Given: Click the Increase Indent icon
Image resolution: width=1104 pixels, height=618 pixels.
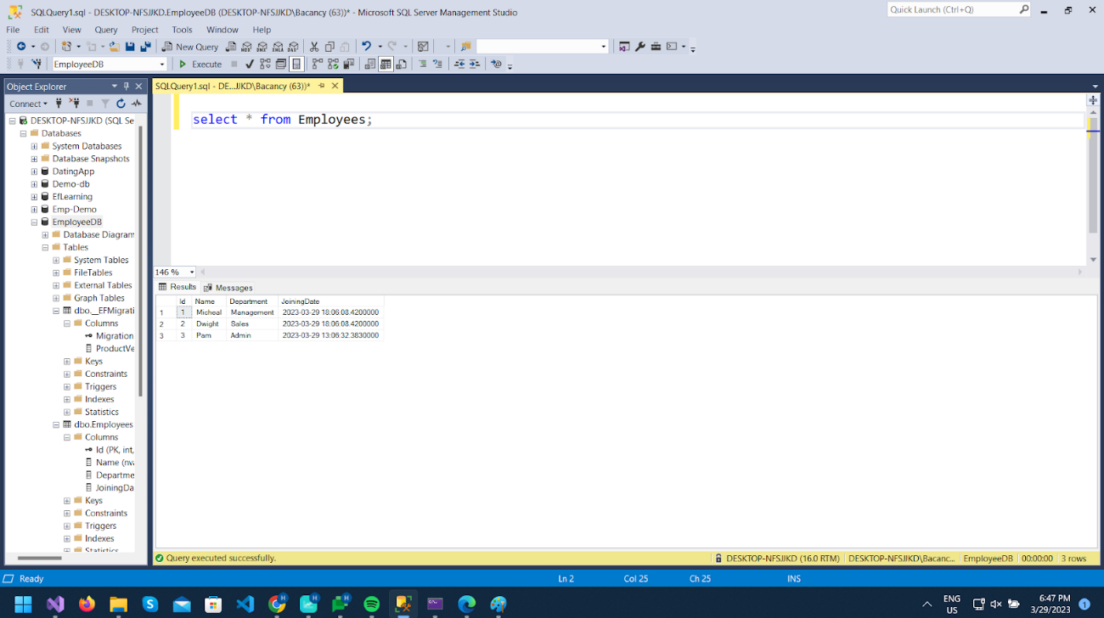Looking at the screenshot, I should pyautogui.click(x=475, y=64).
